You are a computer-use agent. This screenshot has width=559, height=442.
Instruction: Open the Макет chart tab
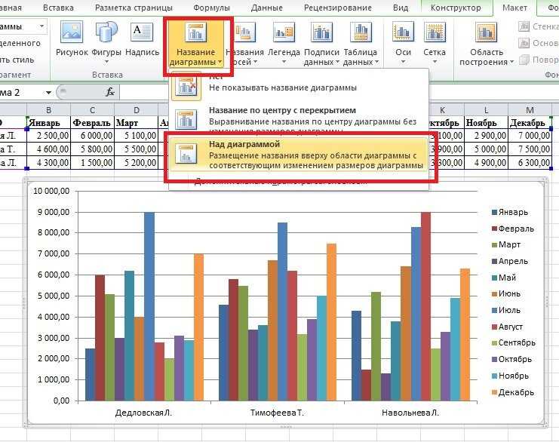point(514,8)
